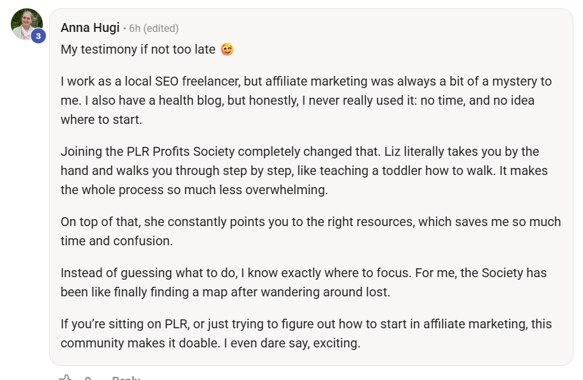
Task: Click the like count below the comment
Action: point(87,378)
